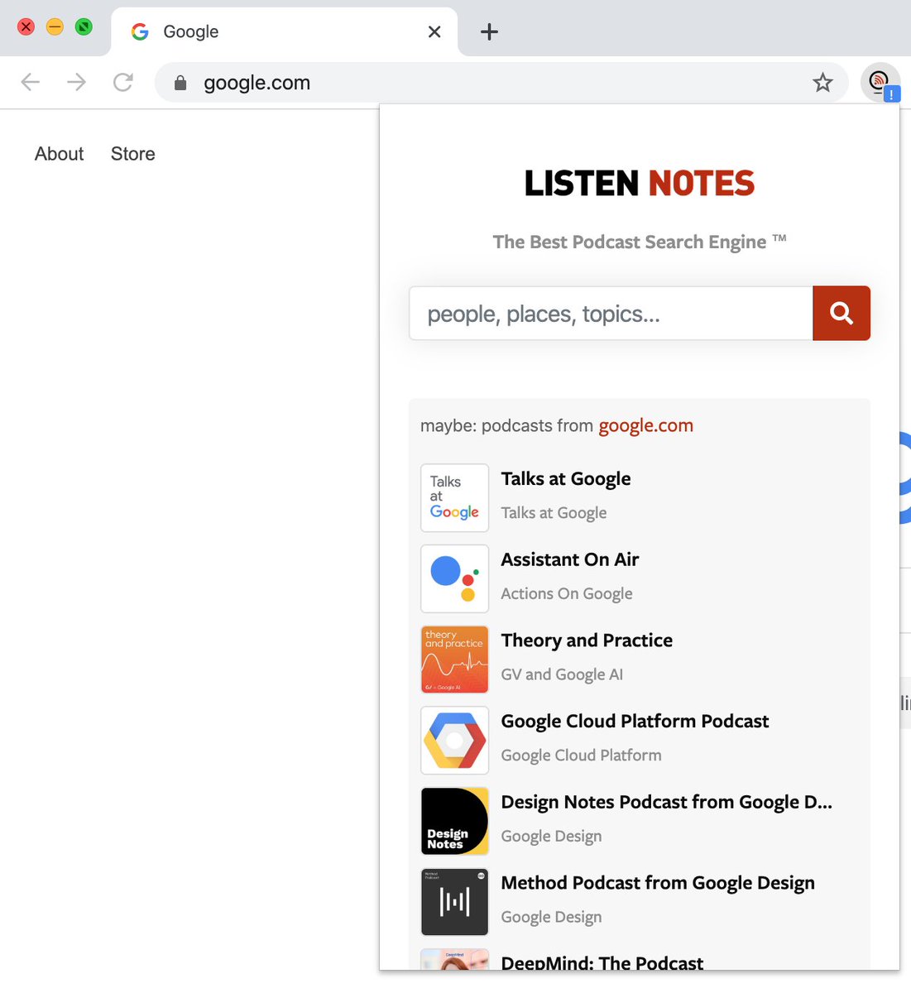Screen dimensions: 911x993
Task: Open the Assistant On Air title link
Action: pyautogui.click(x=570, y=559)
